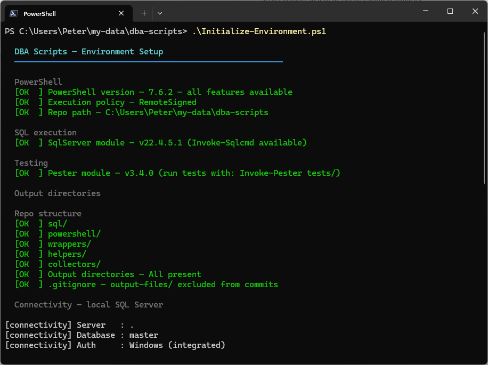Click the command .\Initialize-Environment.ps1
The width and height of the screenshot is (488, 365).
click(x=259, y=31)
